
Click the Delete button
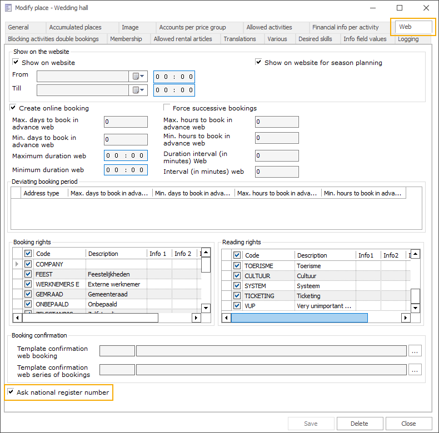[x=359, y=424]
